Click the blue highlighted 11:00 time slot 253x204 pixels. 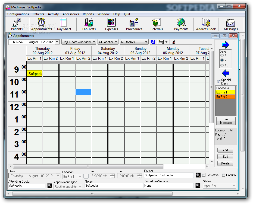(x=83, y=92)
